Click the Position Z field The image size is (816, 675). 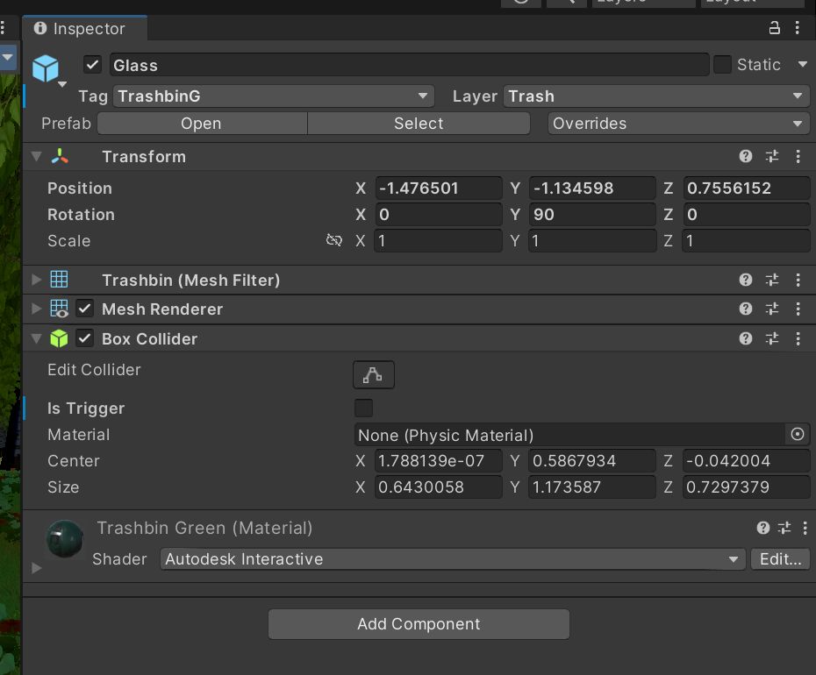pyautogui.click(x=747, y=188)
